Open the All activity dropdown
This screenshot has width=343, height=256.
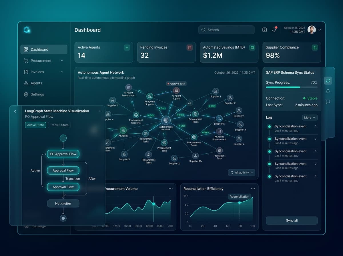pos(242,173)
